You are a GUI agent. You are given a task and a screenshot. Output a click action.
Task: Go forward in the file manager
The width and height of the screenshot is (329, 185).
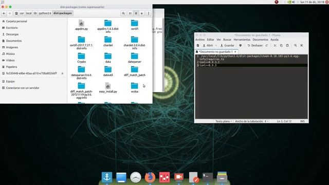[x=9, y=13]
